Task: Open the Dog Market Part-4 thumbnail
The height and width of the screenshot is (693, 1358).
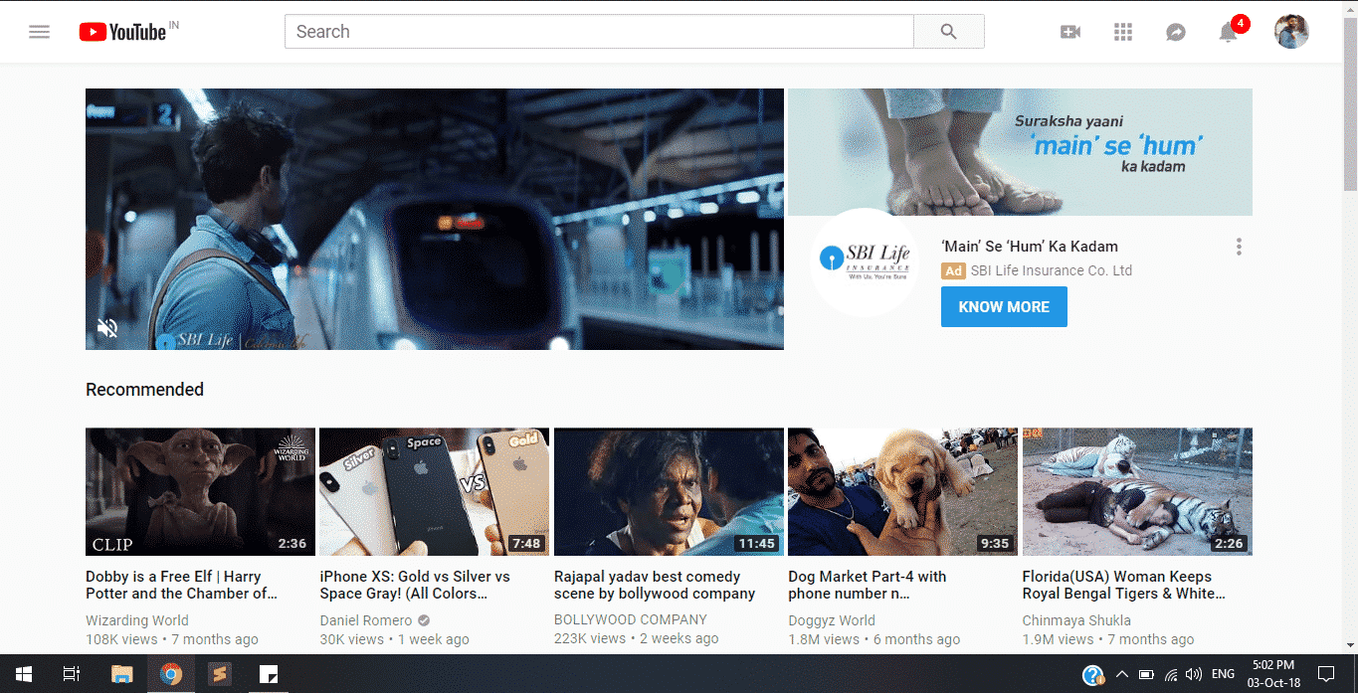Action: [902, 491]
